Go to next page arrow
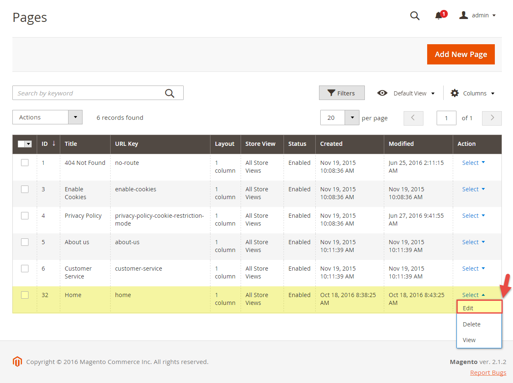The height and width of the screenshot is (383, 513). [492, 118]
